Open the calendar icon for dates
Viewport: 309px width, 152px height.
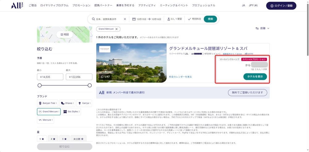point(134,19)
